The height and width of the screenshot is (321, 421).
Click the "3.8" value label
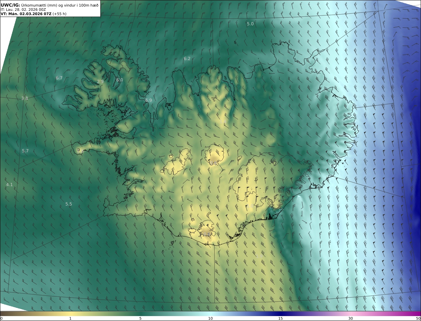[25, 98]
